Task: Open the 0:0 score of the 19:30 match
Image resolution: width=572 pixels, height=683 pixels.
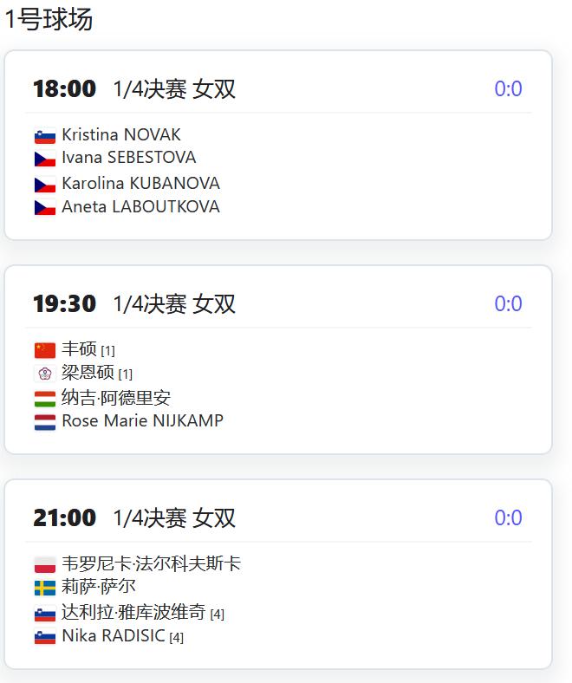Action: [x=508, y=303]
